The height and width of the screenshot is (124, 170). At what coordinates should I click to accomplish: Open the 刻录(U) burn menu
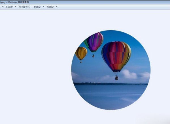click(x=37, y=7)
